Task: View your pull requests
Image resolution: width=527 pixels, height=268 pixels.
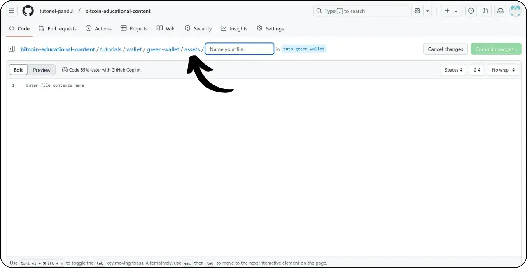Action: [485, 11]
